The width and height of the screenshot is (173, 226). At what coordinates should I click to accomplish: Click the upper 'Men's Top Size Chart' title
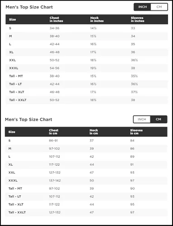tap(29, 7)
